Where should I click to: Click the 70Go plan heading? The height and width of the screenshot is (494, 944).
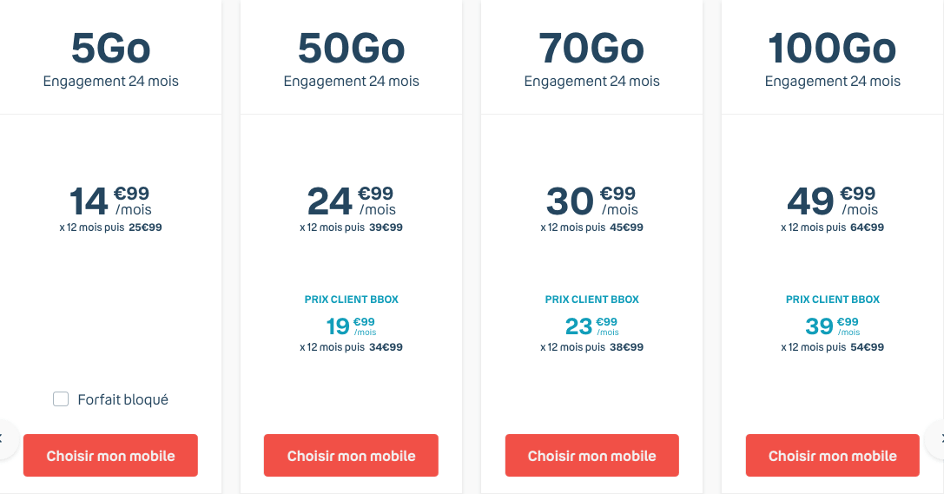point(591,49)
